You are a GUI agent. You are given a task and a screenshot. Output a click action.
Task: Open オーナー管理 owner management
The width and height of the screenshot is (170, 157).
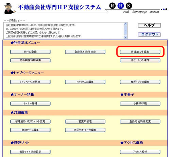(30, 104)
